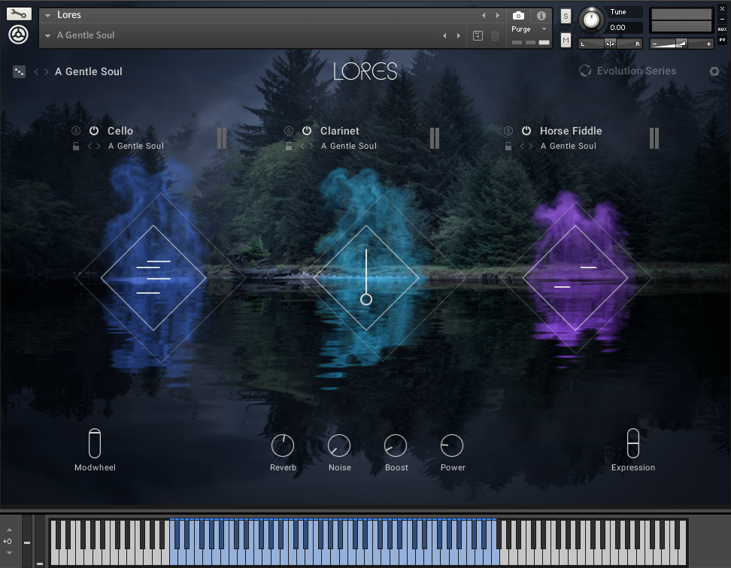Click the Expression slider

point(633,443)
